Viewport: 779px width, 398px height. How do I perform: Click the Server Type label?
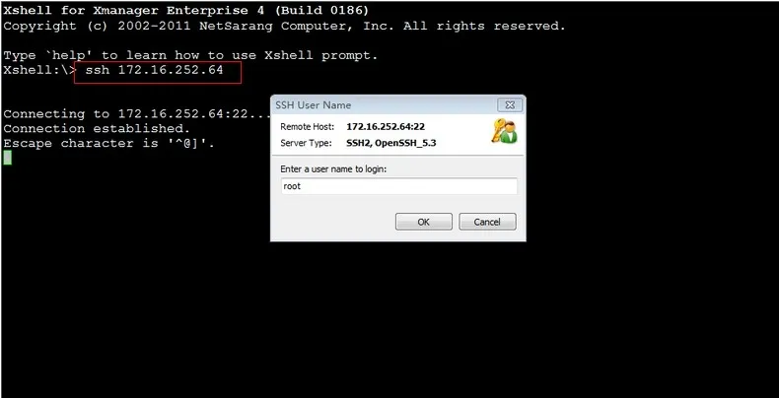(x=306, y=144)
